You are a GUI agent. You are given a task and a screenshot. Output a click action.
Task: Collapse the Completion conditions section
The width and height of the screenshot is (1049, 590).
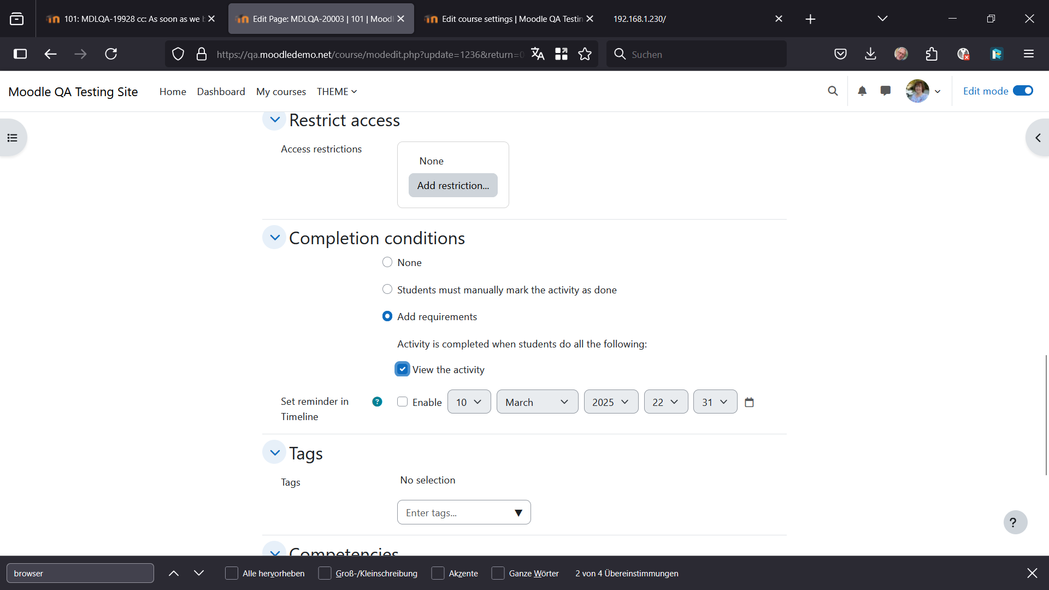pyautogui.click(x=274, y=237)
